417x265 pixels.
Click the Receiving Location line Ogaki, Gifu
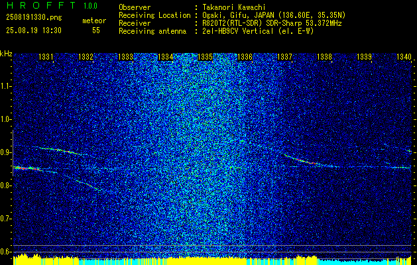274,15
